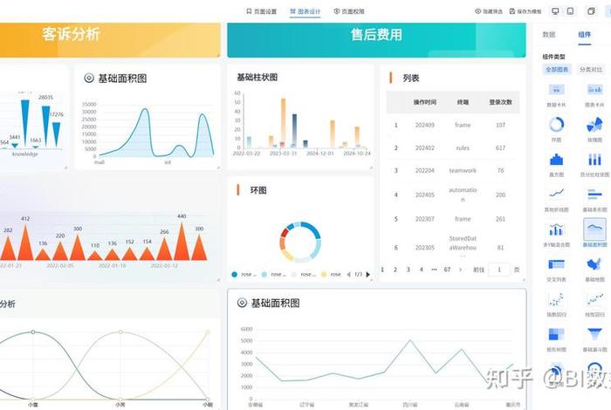Click the page-jump input field in list
This screenshot has width=611, height=410.
tap(498, 270)
